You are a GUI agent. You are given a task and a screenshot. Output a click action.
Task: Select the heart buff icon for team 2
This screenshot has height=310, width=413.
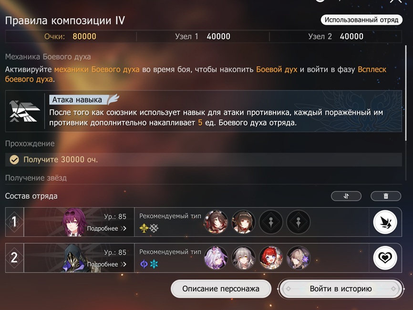[x=385, y=258]
